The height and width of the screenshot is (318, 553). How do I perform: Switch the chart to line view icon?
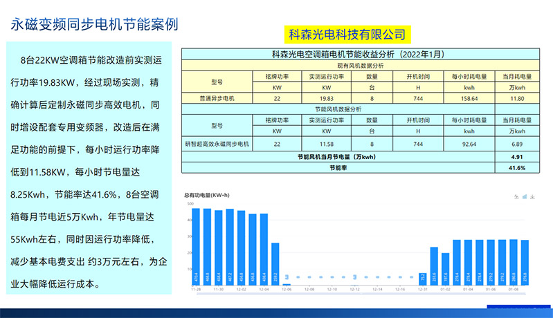point(516,197)
